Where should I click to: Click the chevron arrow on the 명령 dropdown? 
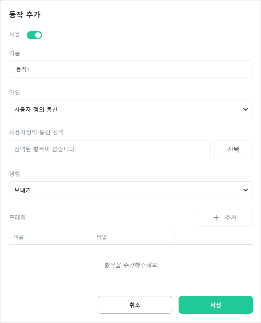(245, 190)
